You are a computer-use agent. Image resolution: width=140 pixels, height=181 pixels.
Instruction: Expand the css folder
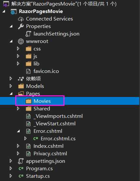tap(18, 49)
